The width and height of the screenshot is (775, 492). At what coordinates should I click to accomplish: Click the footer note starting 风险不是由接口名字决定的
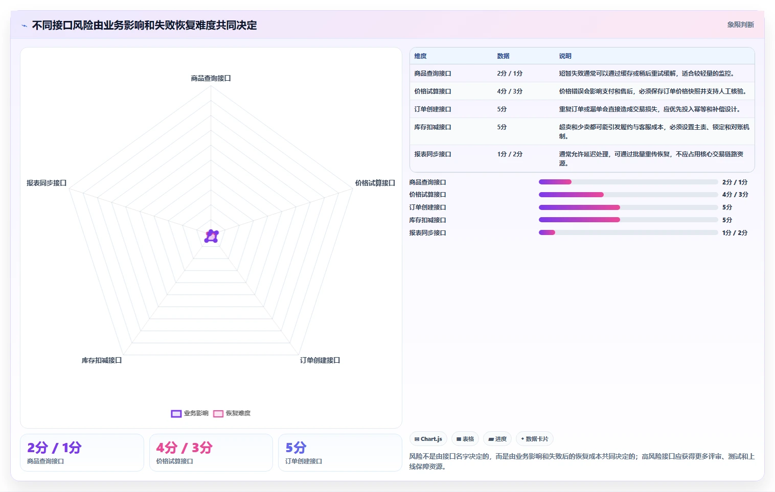coord(582,461)
